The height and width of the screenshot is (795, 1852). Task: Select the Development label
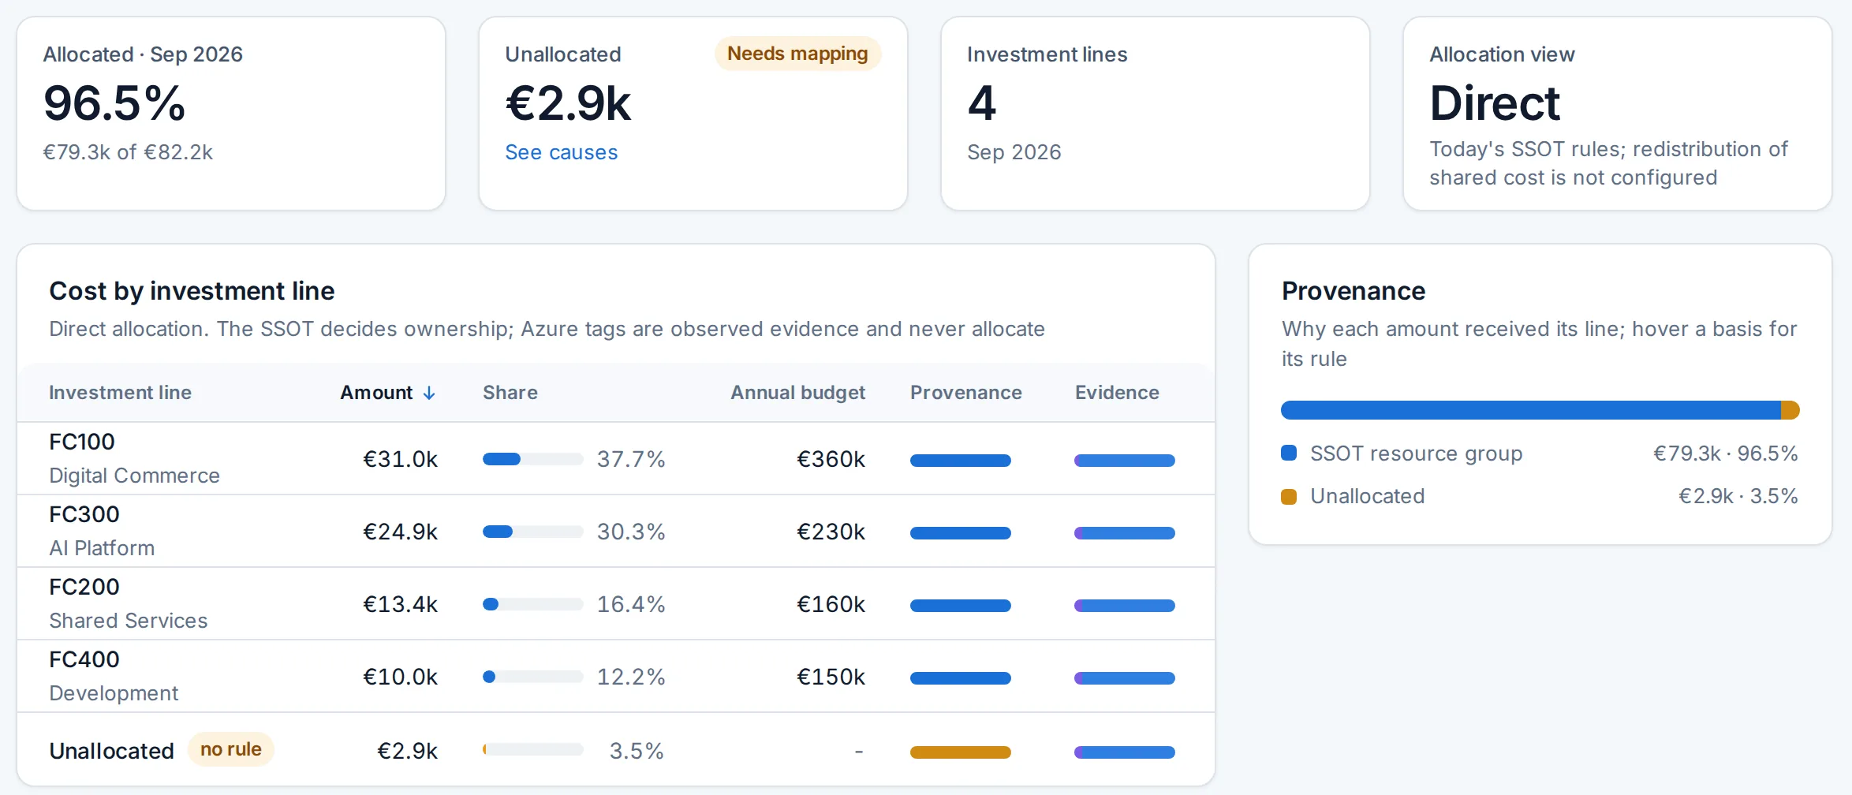point(114,693)
